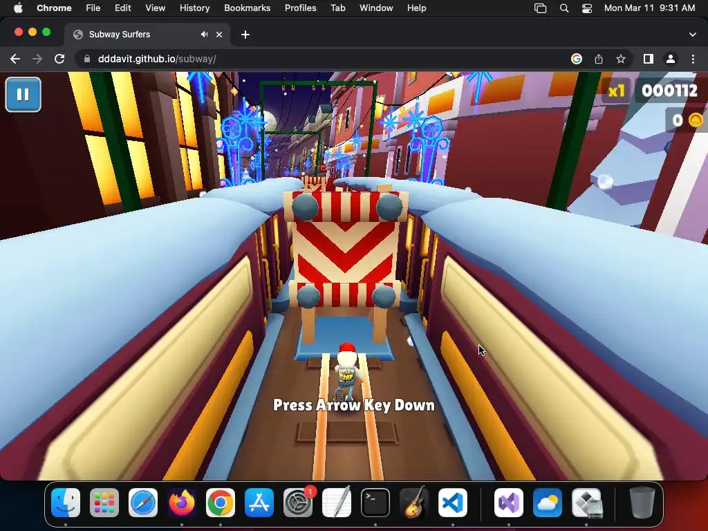Open the Chrome application menu
The image size is (708, 531).
pyautogui.click(x=54, y=8)
